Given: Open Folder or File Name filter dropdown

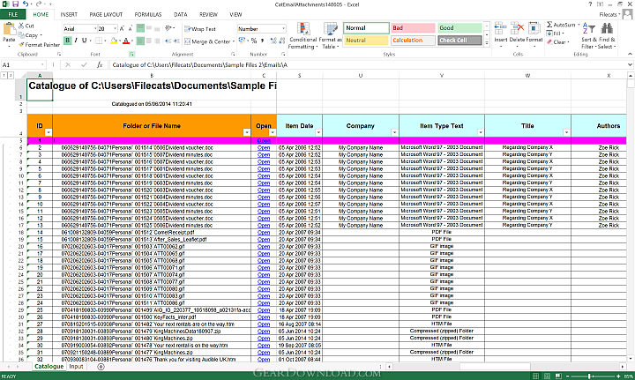Looking at the screenshot, I should point(247,132).
